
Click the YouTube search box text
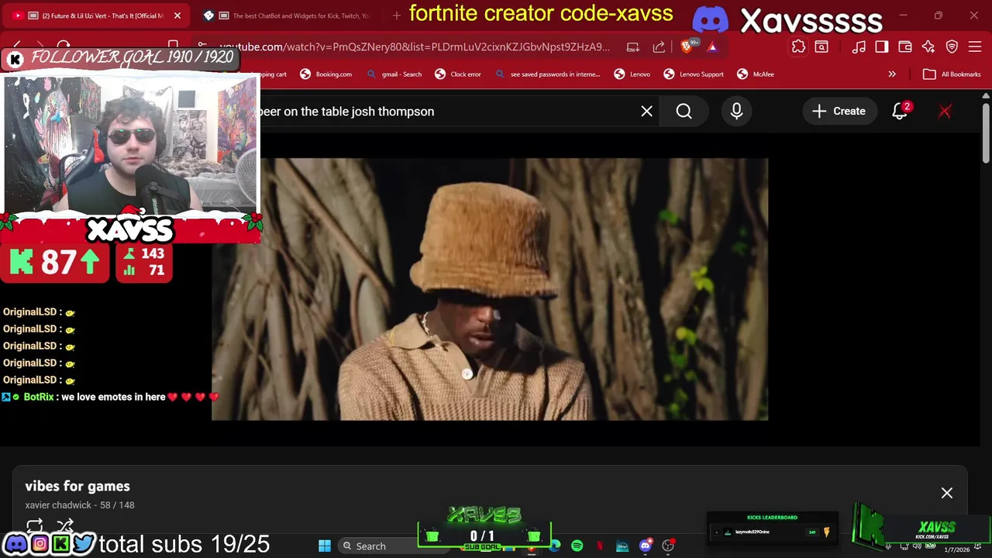click(347, 112)
